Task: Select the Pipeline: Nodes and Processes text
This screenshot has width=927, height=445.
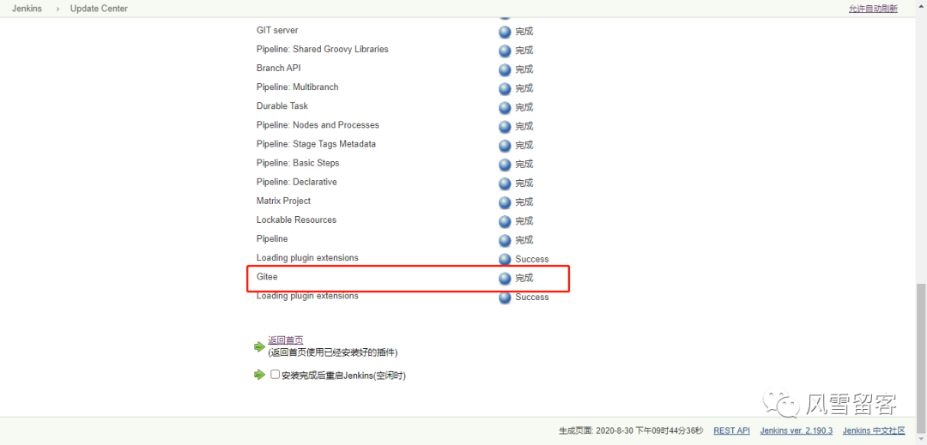Action: point(318,124)
